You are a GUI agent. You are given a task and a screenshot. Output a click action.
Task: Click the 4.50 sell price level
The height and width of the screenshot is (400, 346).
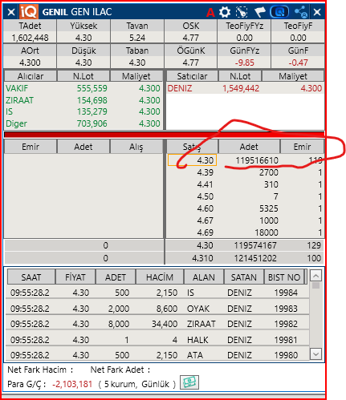click(x=206, y=196)
